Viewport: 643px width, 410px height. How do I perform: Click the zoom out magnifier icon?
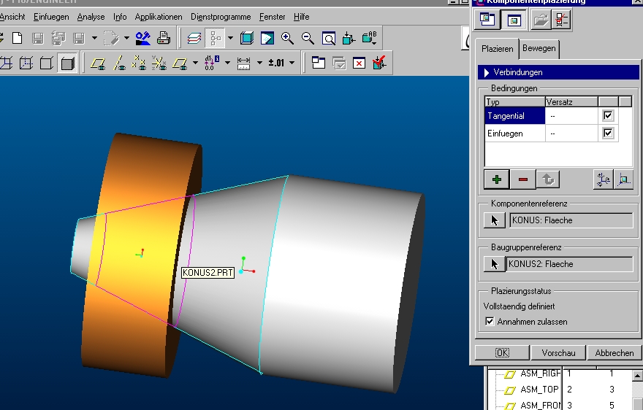pyautogui.click(x=308, y=39)
